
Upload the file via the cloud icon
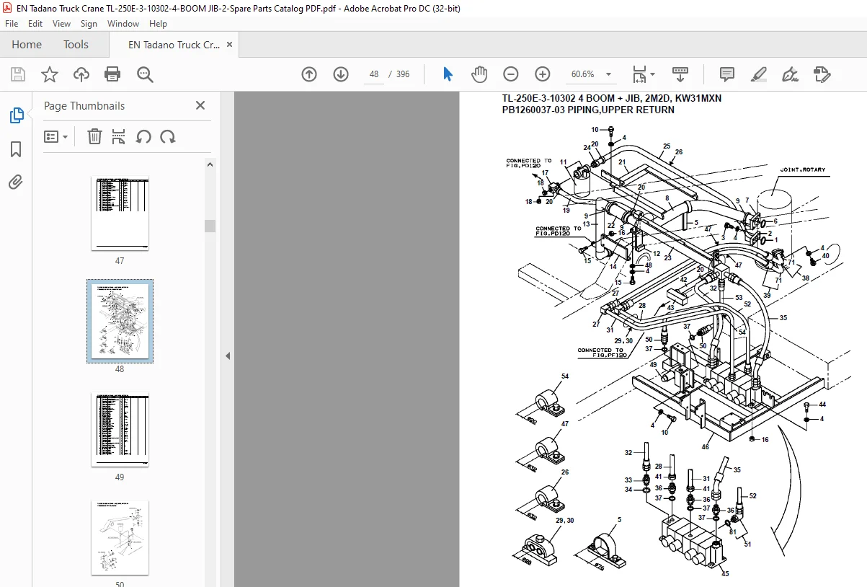click(81, 74)
